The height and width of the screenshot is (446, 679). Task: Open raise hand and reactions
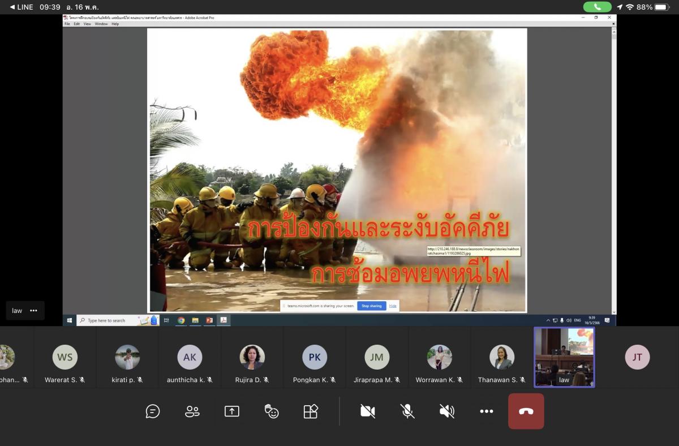pos(272,411)
